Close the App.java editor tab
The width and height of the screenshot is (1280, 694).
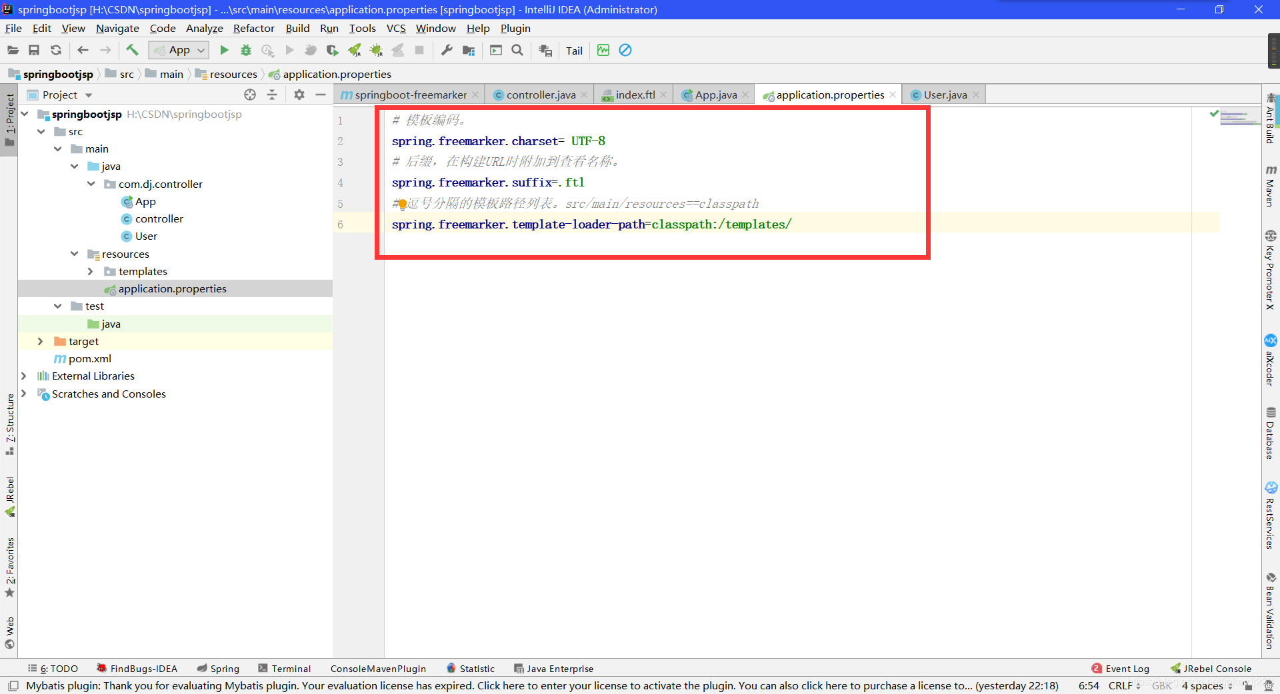click(745, 95)
